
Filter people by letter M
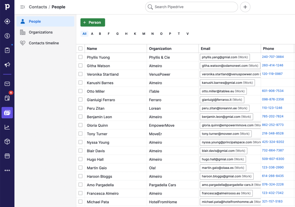(144, 34)
